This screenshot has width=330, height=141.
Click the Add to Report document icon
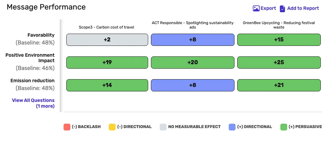point(282,8)
